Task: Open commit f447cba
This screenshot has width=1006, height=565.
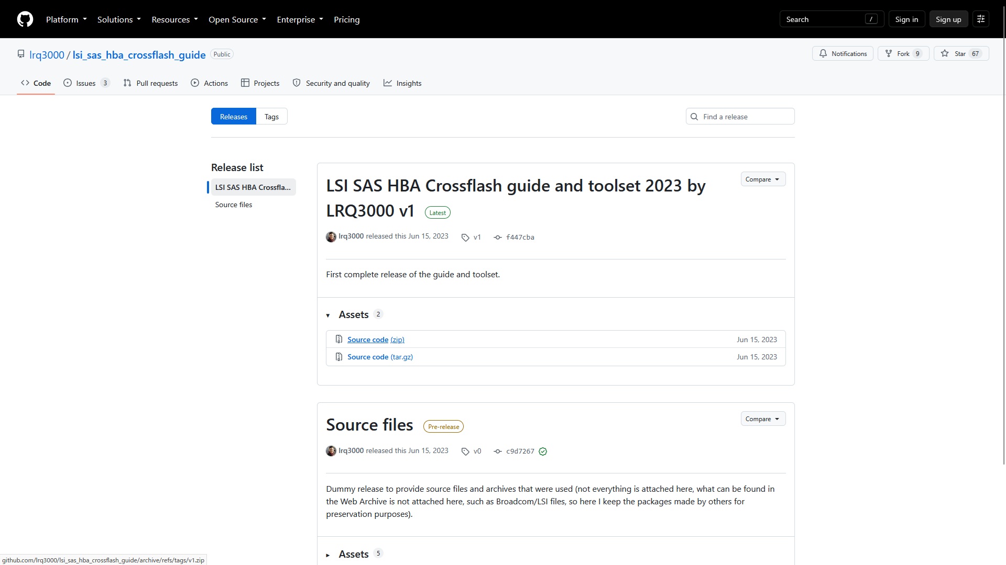Action: (520, 237)
